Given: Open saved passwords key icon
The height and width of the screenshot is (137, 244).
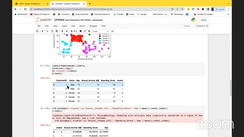Looking at the screenshot, I should click(172, 9).
